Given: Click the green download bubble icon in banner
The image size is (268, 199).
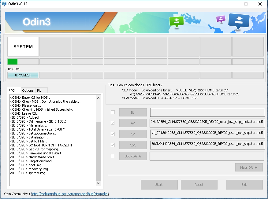Looking at the screenshot, I should [177, 22].
